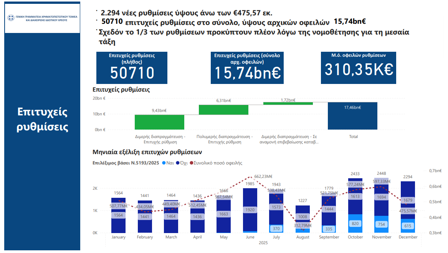Click the 'Μηνιαία εξέλιξη επιτυχών ρυθμίσεων' chart title

coord(147,152)
